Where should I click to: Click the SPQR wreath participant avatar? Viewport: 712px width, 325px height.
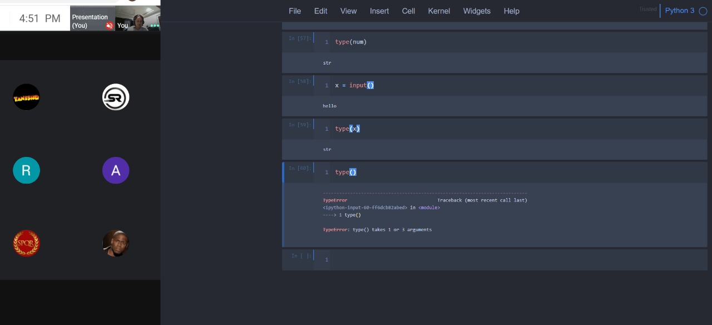click(x=27, y=243)
